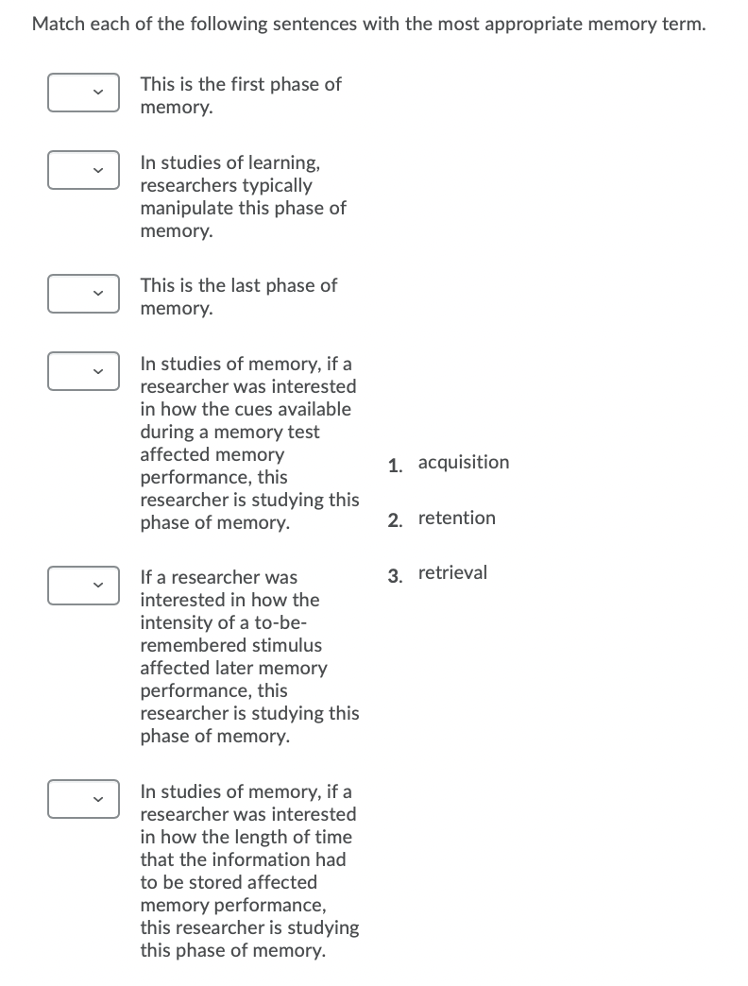Click the chevron icon in the last selector
Image resolution: width=748 pixels, height=986 pixels.
click(97, 799)
